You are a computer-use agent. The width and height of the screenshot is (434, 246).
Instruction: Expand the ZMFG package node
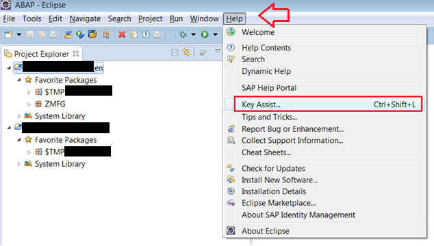tap(29, 104)
